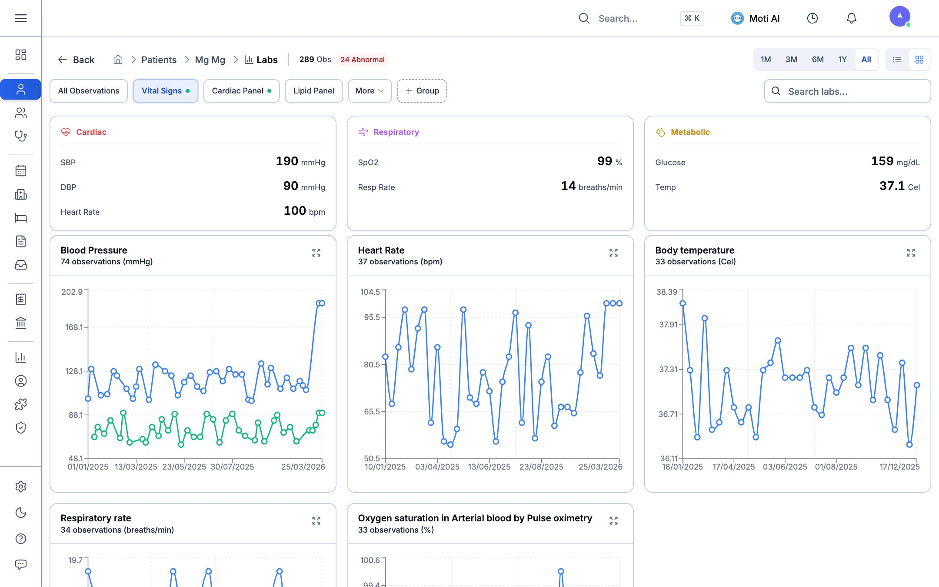
Task: Click the Temp value 37.1 Cel
Action: point(899,186)
